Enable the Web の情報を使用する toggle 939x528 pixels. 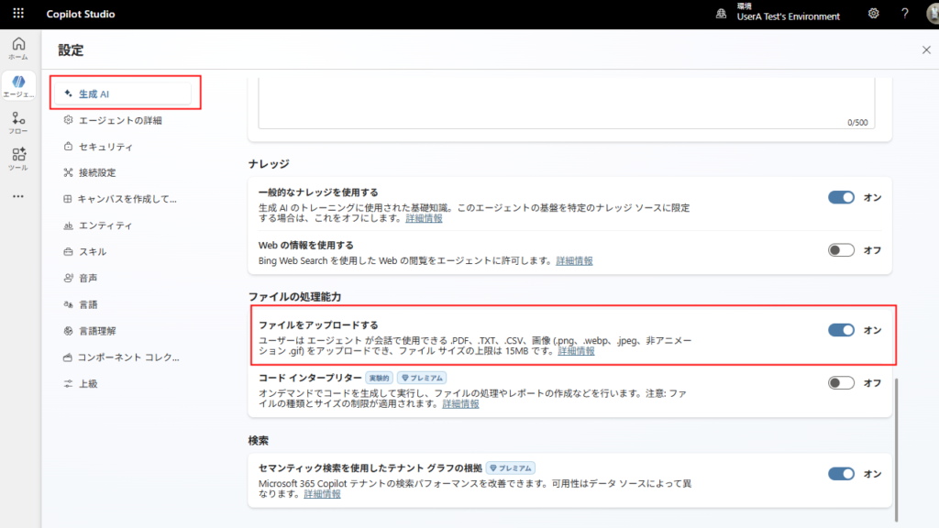[x=840, y=248]
